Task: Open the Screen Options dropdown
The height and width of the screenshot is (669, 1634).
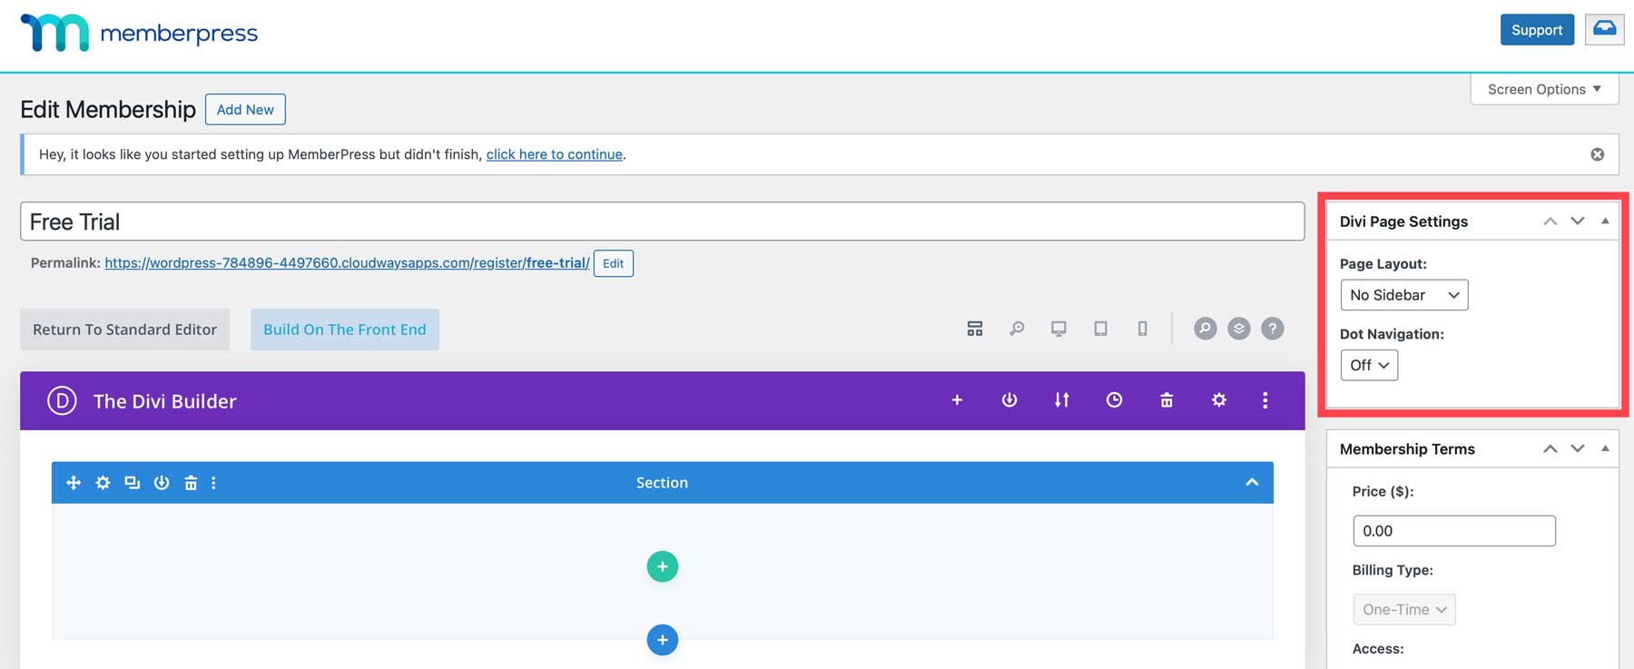Action: point(1544,89)
